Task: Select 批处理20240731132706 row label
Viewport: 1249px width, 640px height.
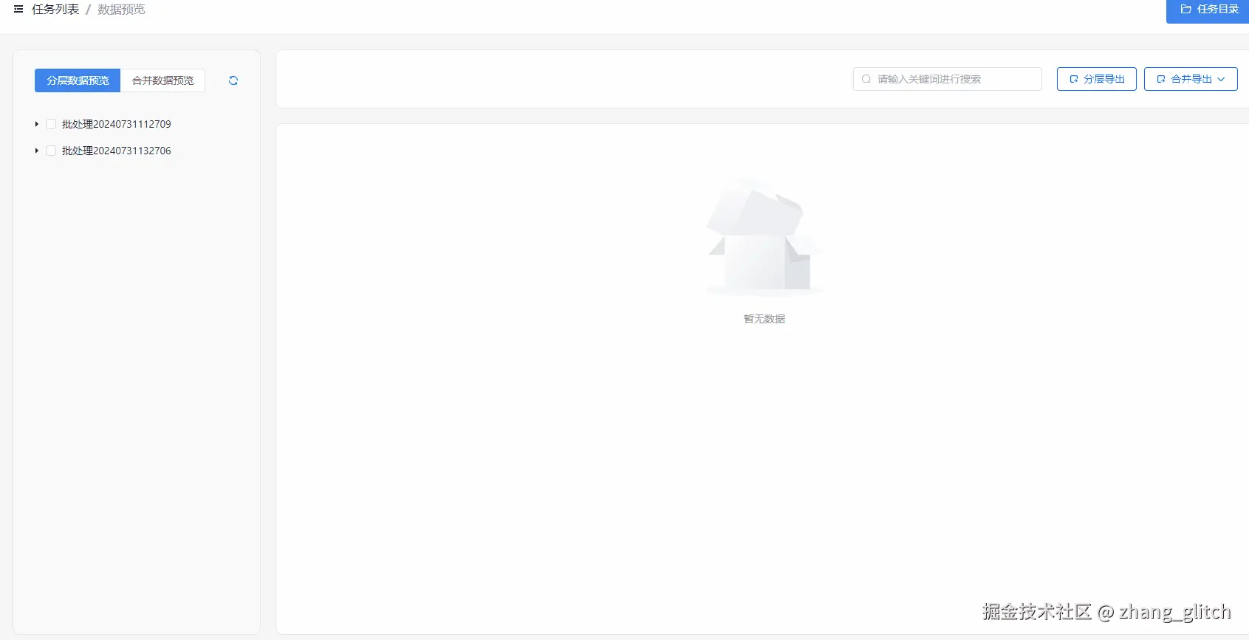Action: [117, 151]
